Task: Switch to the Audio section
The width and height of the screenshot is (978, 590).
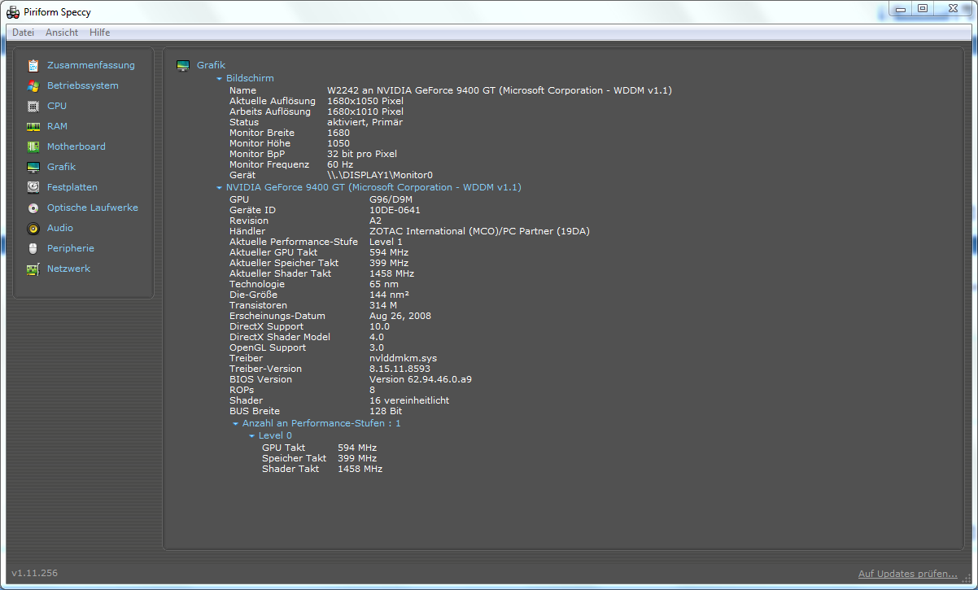Action: pyautogui.click(x=60, y=228)
